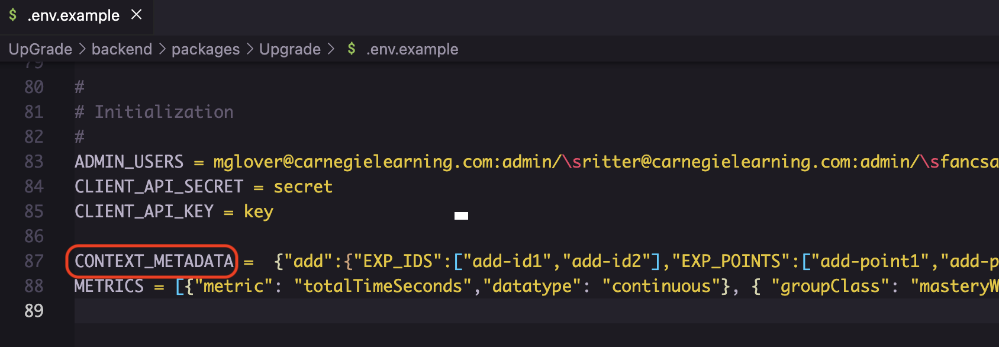Close the .env.example editor tab
This screenshot has width=999, height=347.
coord(137,14)
